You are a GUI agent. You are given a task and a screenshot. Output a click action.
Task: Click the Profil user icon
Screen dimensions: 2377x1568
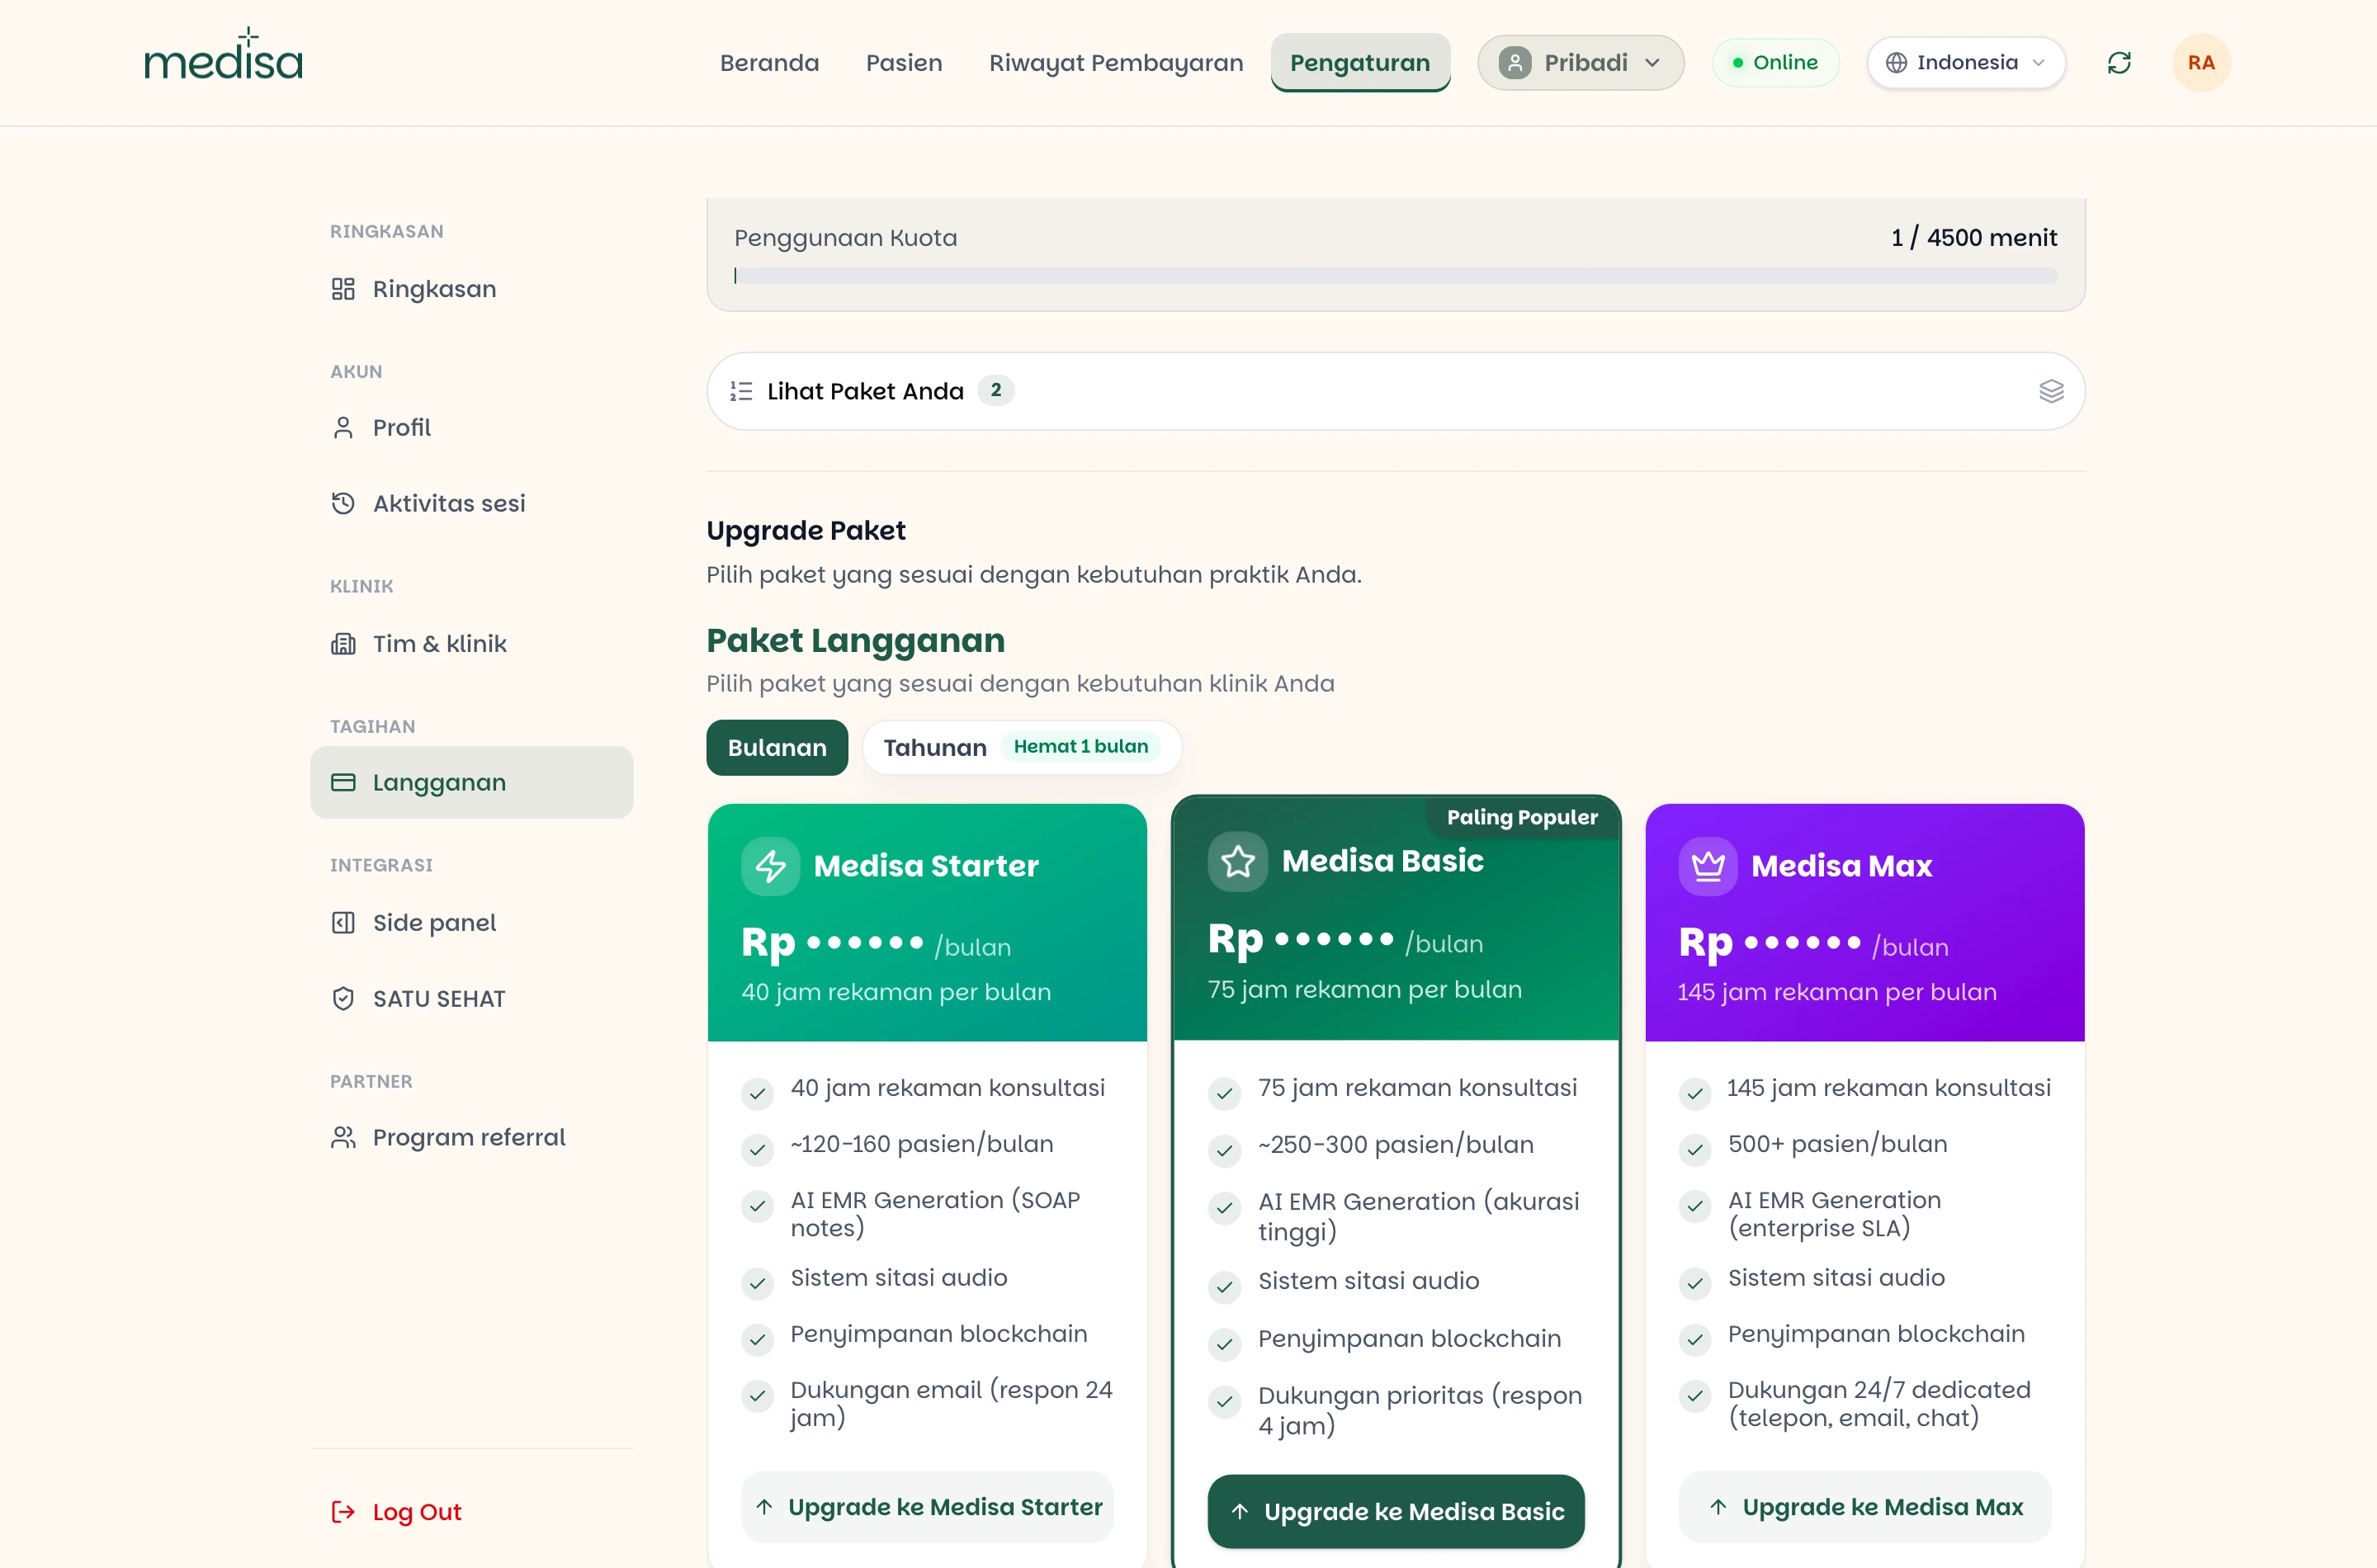click(343, 428)
